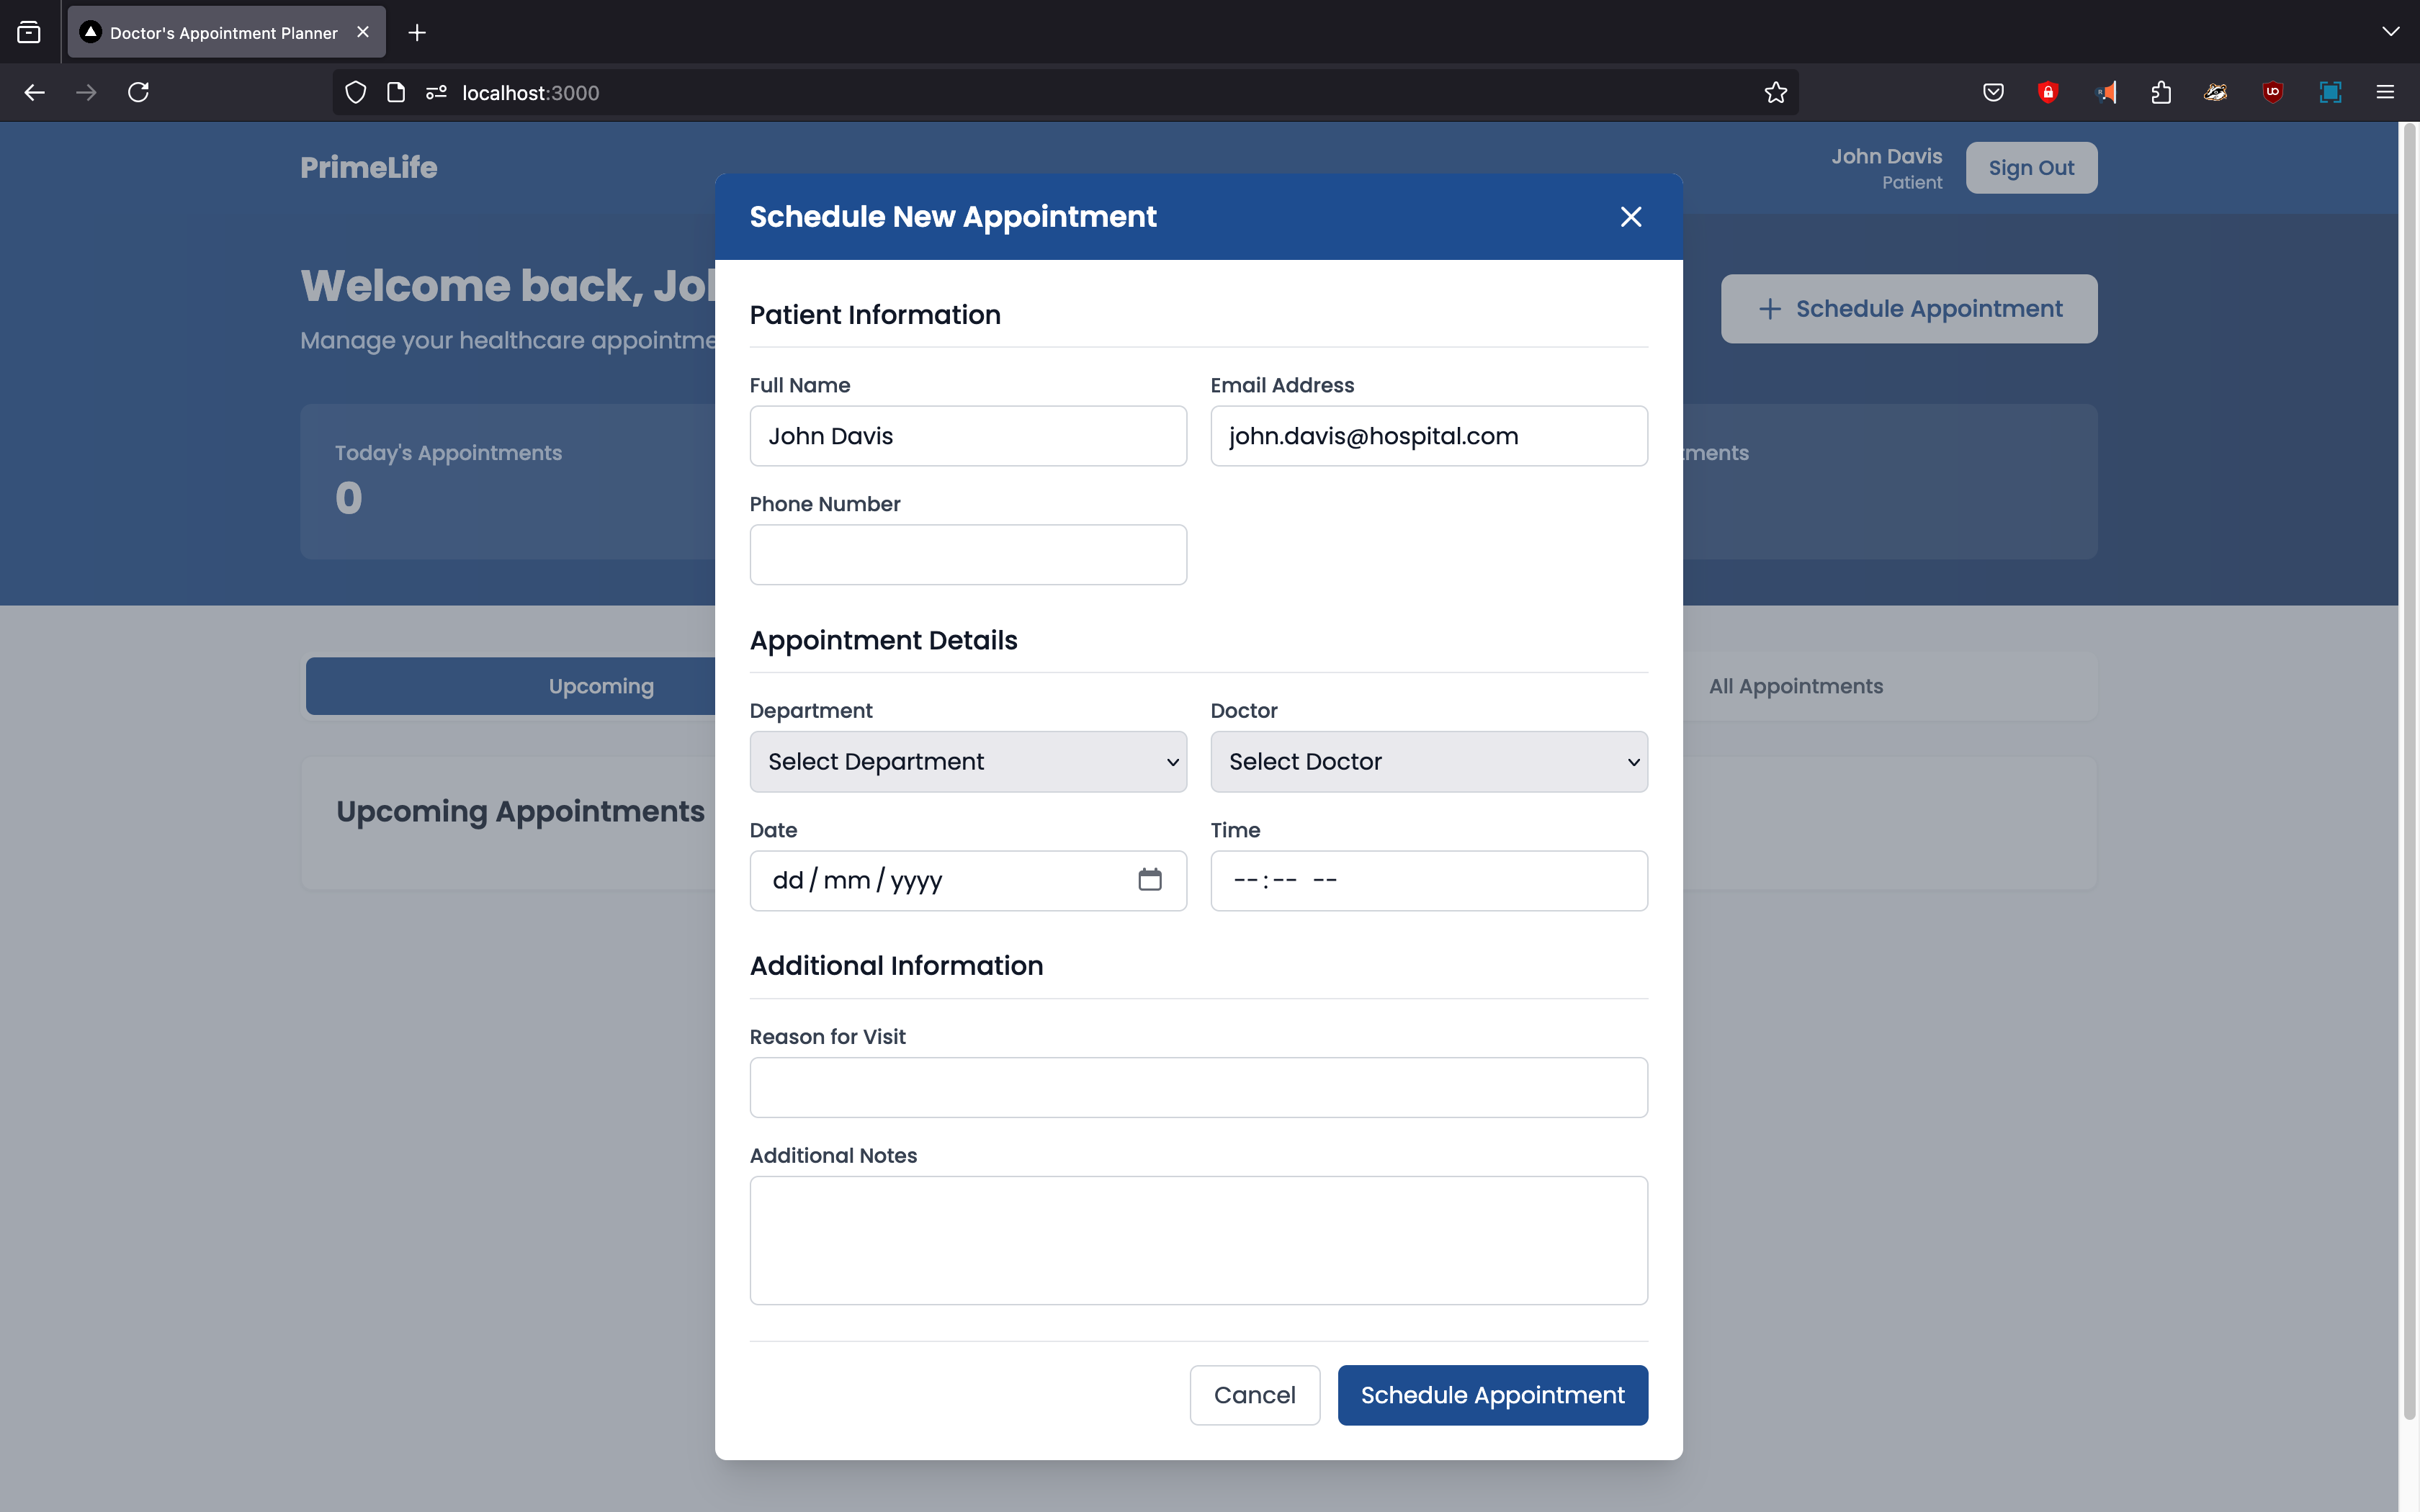Expand the Select Doctor dropdown
This screenshot has width=2420, height=1512.
[x=1428, y=762]
